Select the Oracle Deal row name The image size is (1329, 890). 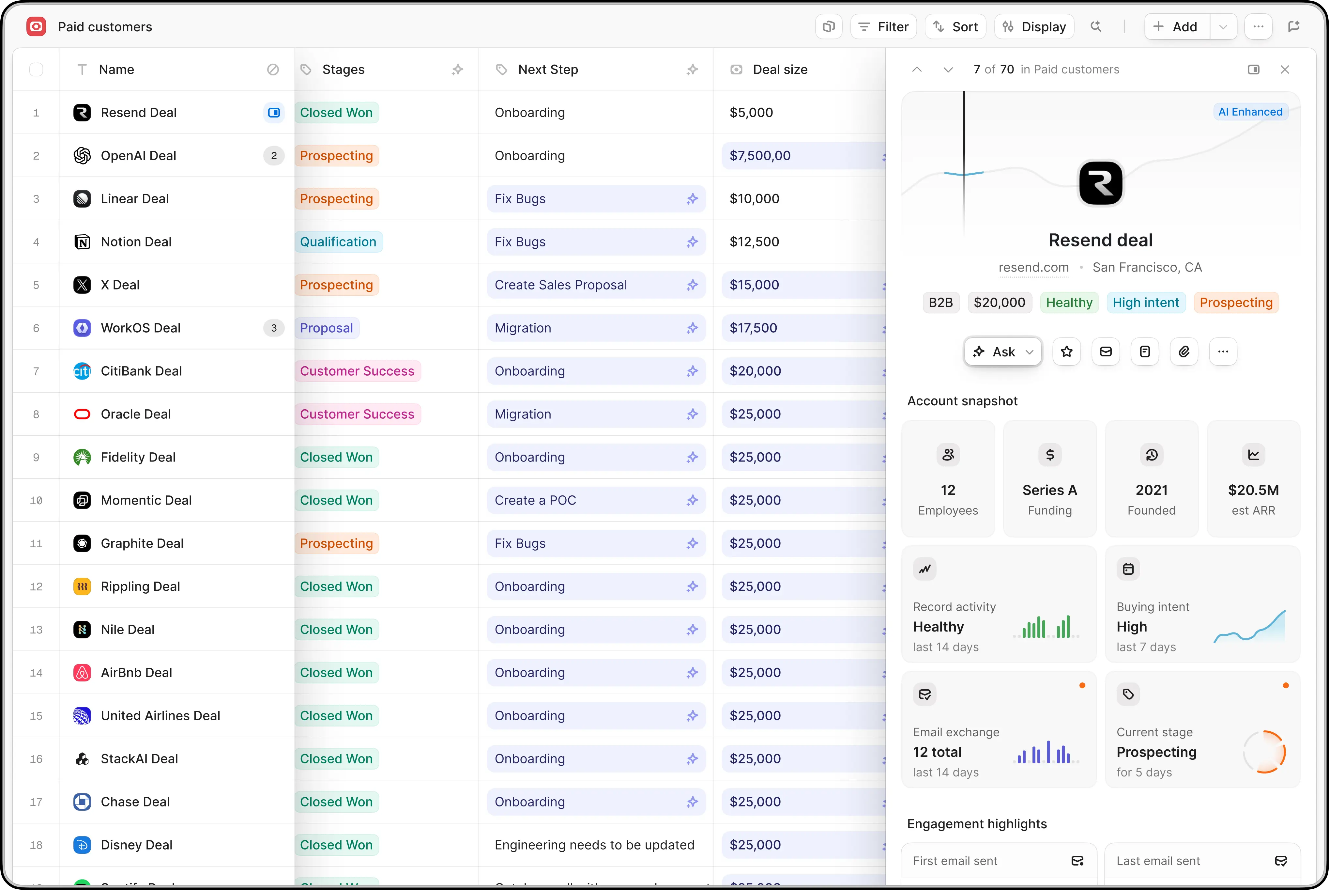click(x=136, y=414)
